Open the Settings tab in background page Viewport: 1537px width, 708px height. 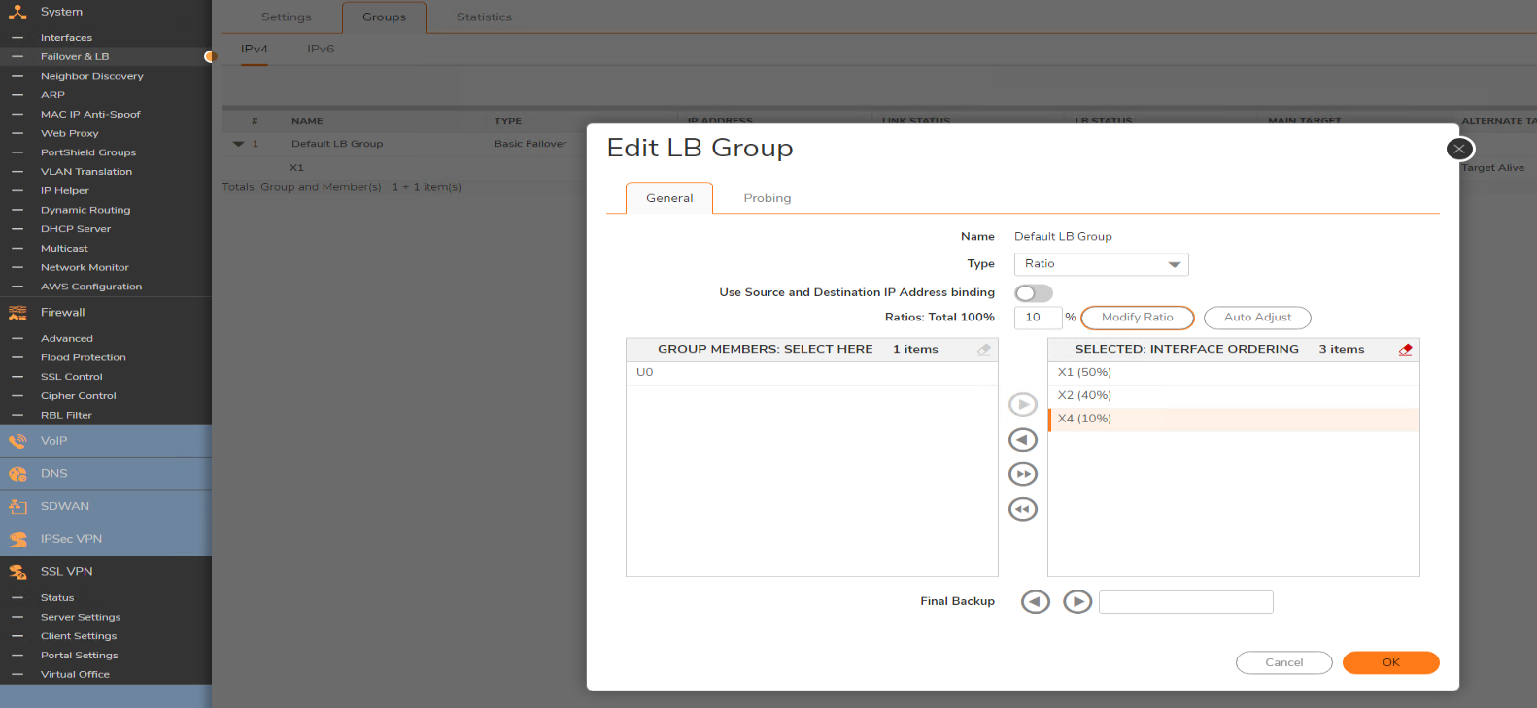(x=287, y=17)
